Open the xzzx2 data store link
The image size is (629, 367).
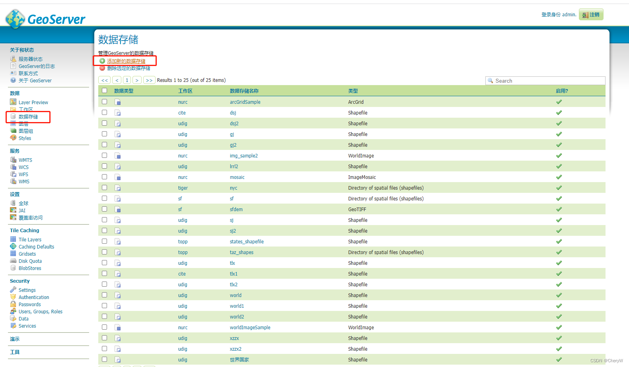click(236, 349)
